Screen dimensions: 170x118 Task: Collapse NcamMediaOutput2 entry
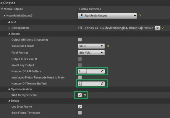pos(4,16)
